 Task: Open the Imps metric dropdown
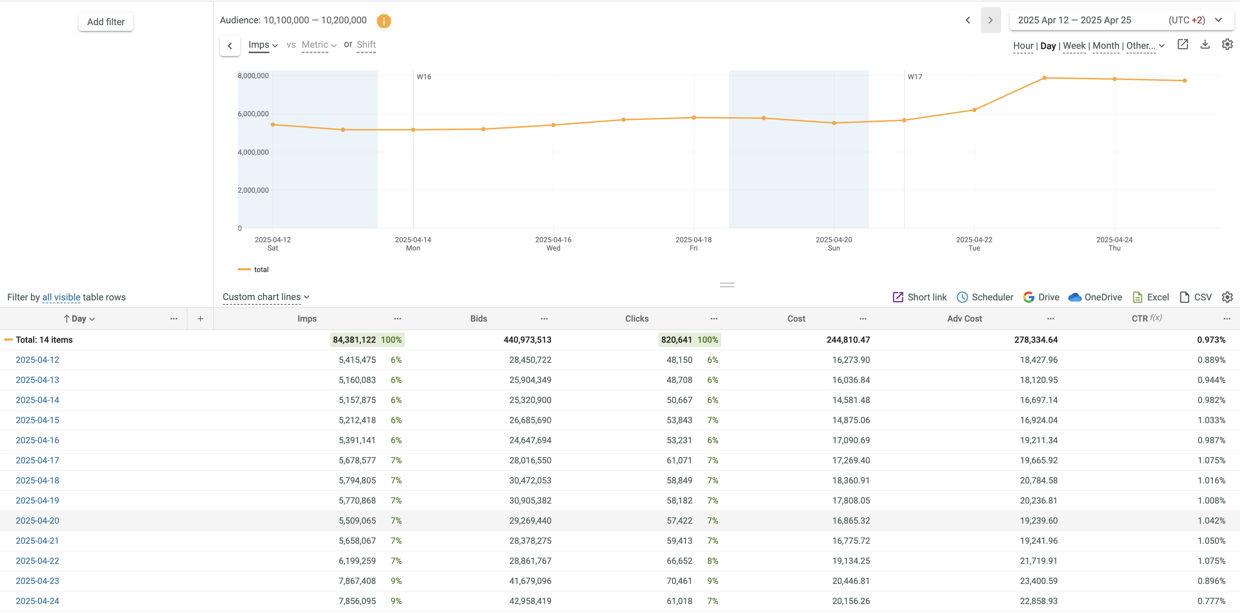coord(263,45)
